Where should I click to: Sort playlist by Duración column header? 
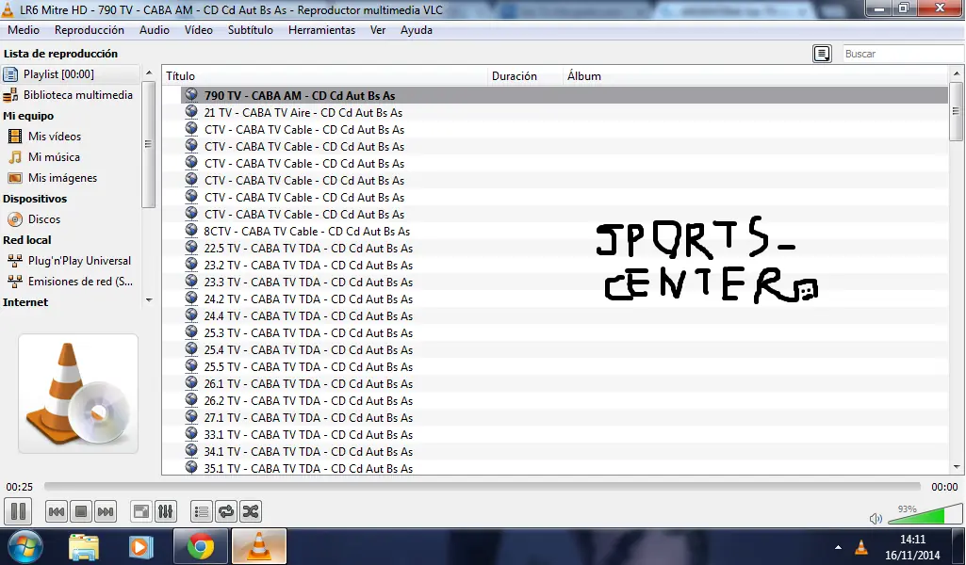pyautogui.click(x=526, y=75)
